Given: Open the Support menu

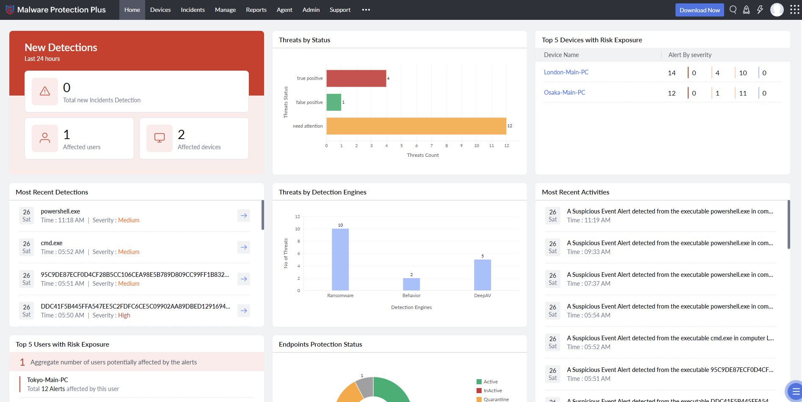Looking at the screenshot, I should click(340, 10).
